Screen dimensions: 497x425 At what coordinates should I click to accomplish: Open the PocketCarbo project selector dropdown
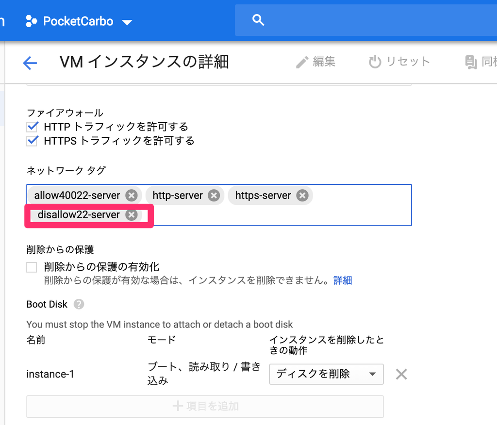(x=79, y=21)
